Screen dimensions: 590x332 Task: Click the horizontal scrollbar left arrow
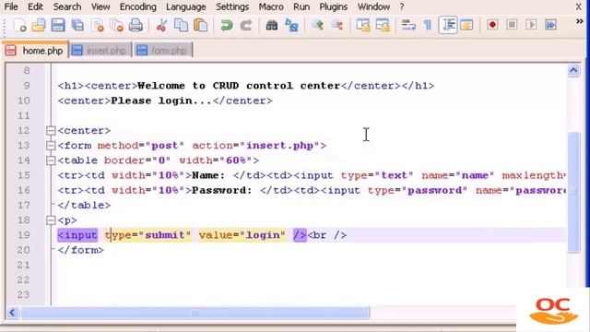[x=12, y=313]
